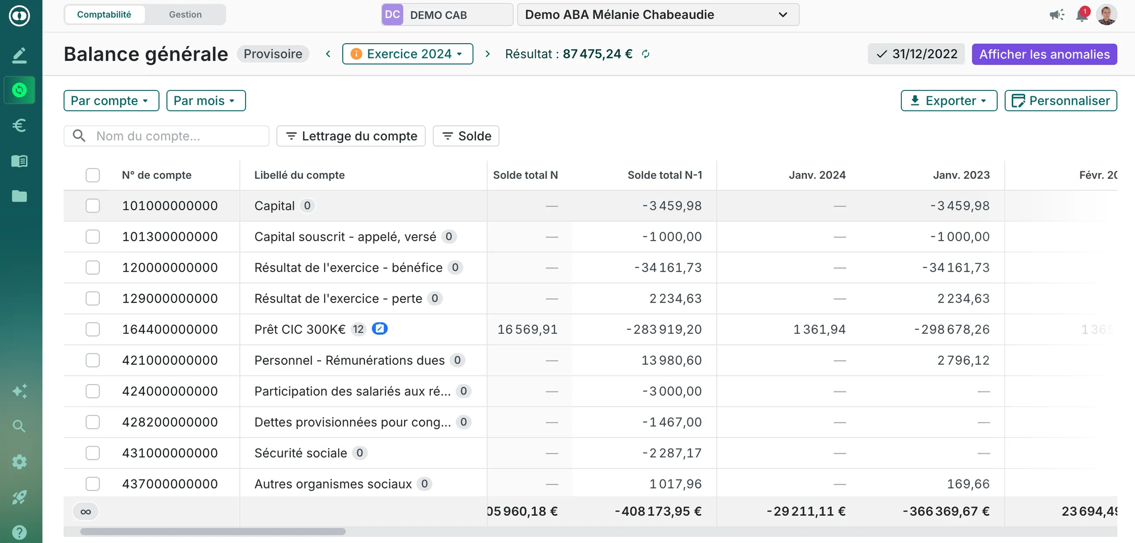Open the euro currency sidebar icon

[x=19, y=125]
